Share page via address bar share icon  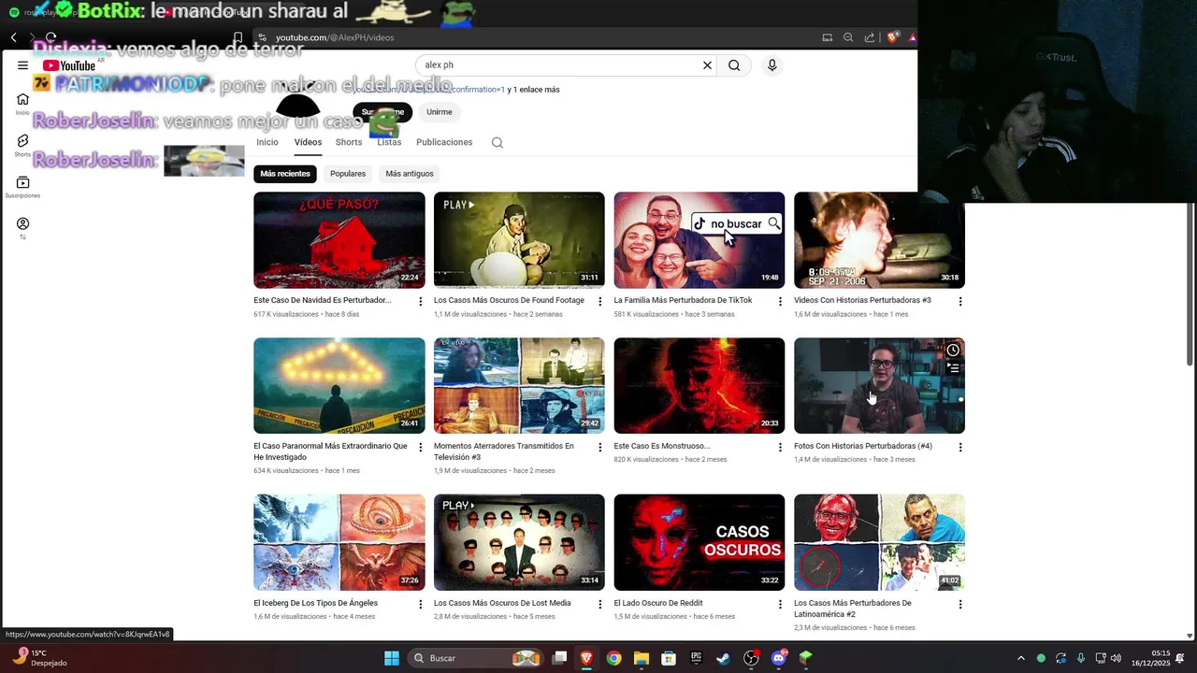(x=870, y=37)
